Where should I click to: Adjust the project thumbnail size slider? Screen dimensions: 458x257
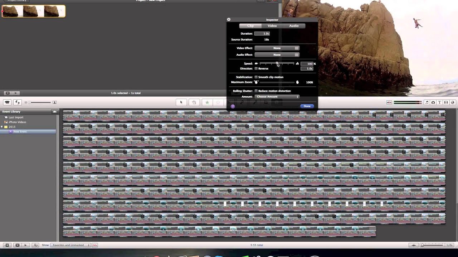point(40,102)
